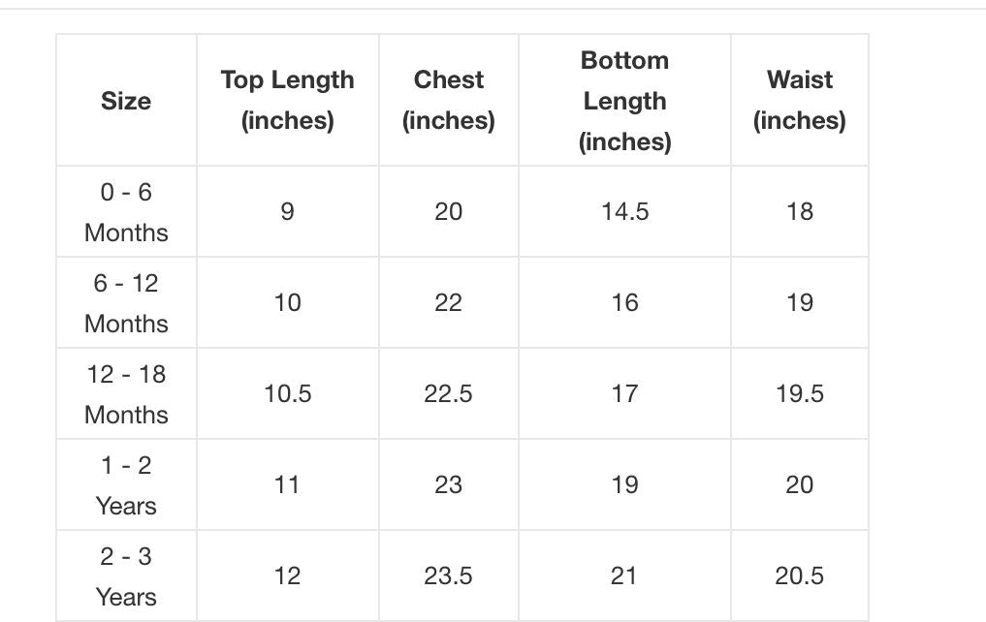This screenshot has width=986, height=622.
Task: Select the 20.5 waist value
Action: 800,576
